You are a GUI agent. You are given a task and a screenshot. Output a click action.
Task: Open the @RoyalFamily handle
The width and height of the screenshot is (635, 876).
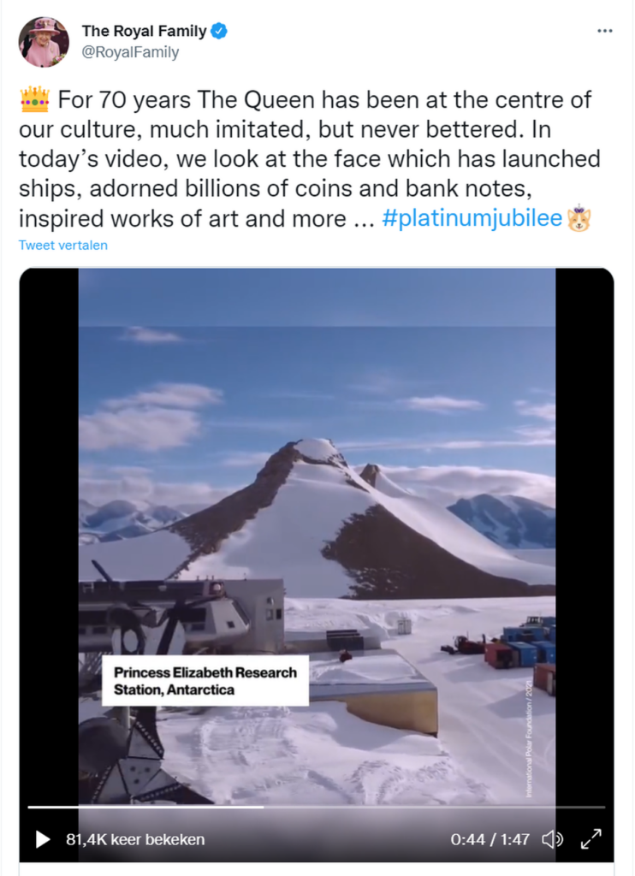coord(130,52)
